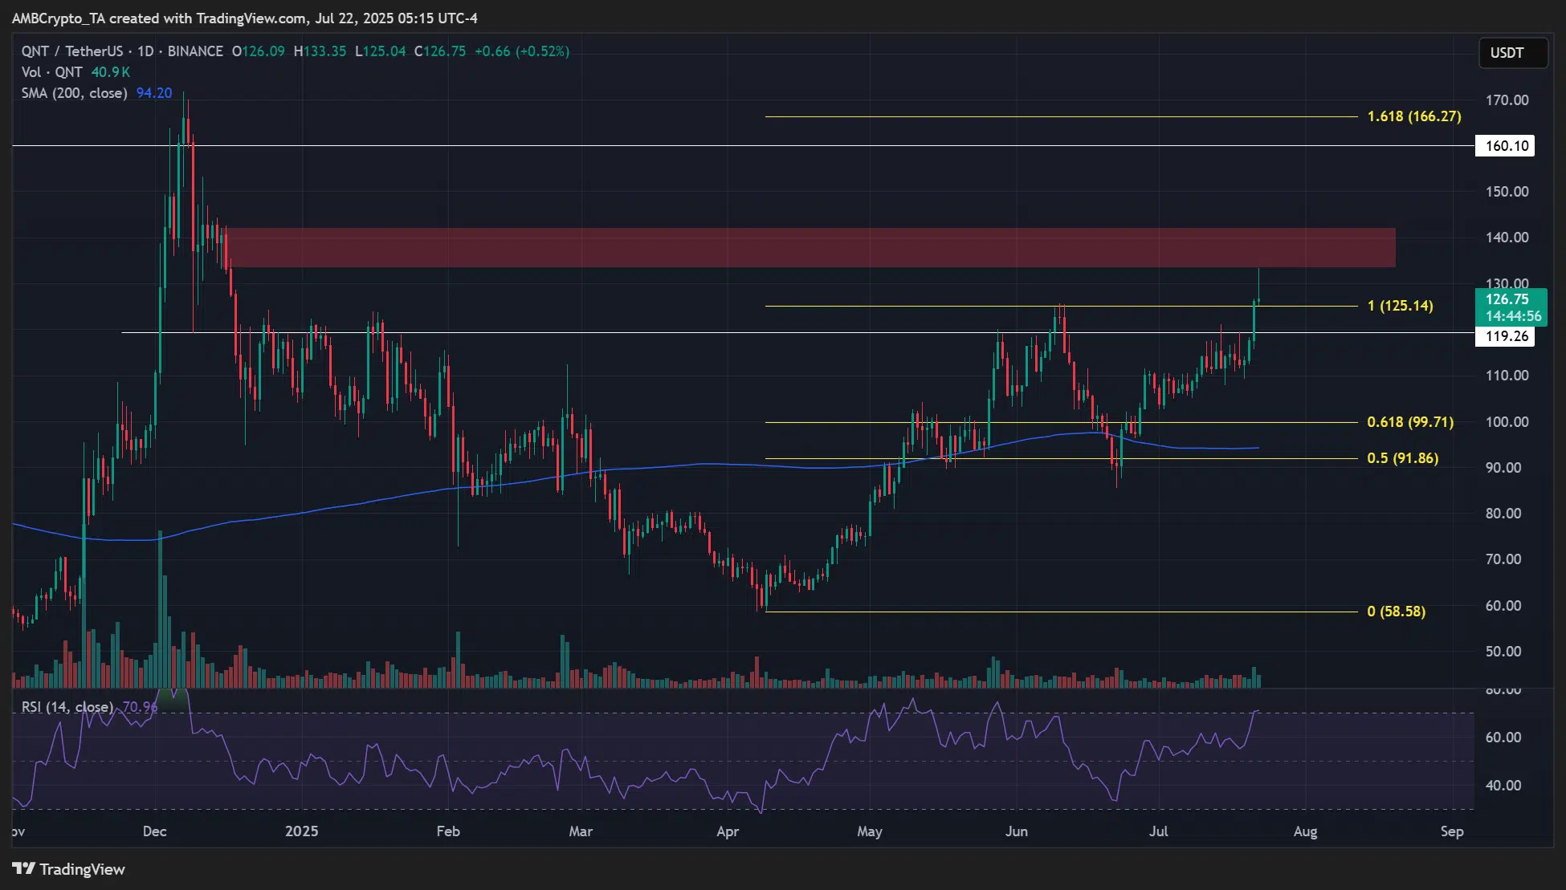Click the Jun label on the time axis
1566x890 pixels.
tap(1017, 831)
